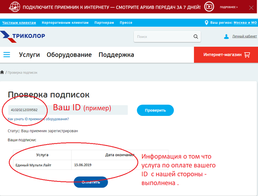Viewport: 258px width, 196px height.
Task: Click the hamburger menu icon
Action: coord(6,55)
